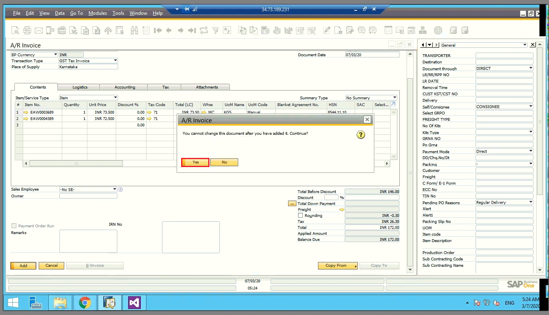Open the Item/Service Type dropdown
The width and height of the screenshot is (549, 315).
click(115, 98)
